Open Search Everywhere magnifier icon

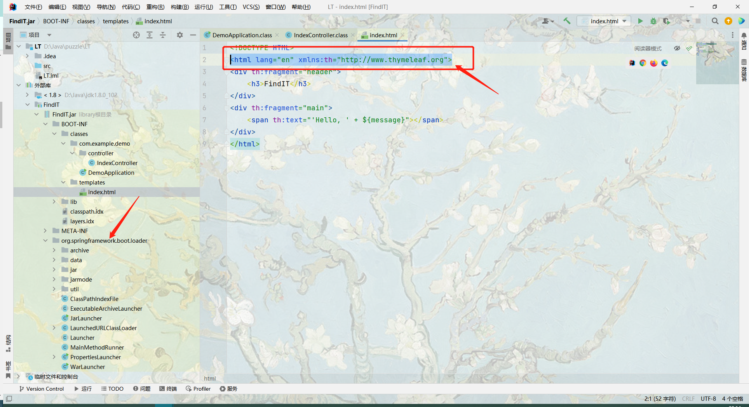(x=715, y=21)
